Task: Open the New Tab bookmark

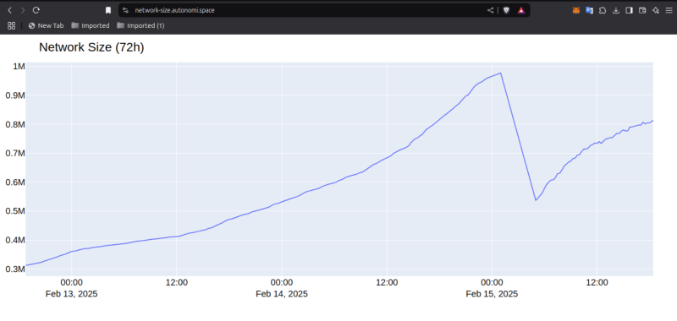Action: 46,25
